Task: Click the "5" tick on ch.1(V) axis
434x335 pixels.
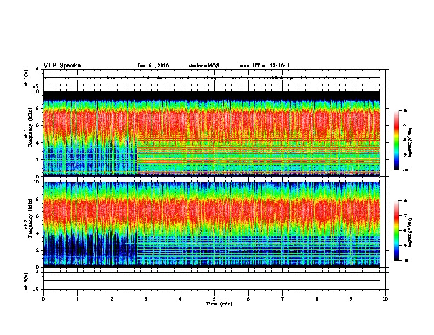Action: 38,70
